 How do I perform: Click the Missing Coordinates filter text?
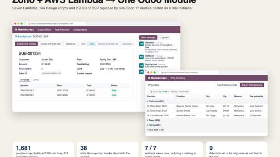pyautogui.click(x=179, y=91)
